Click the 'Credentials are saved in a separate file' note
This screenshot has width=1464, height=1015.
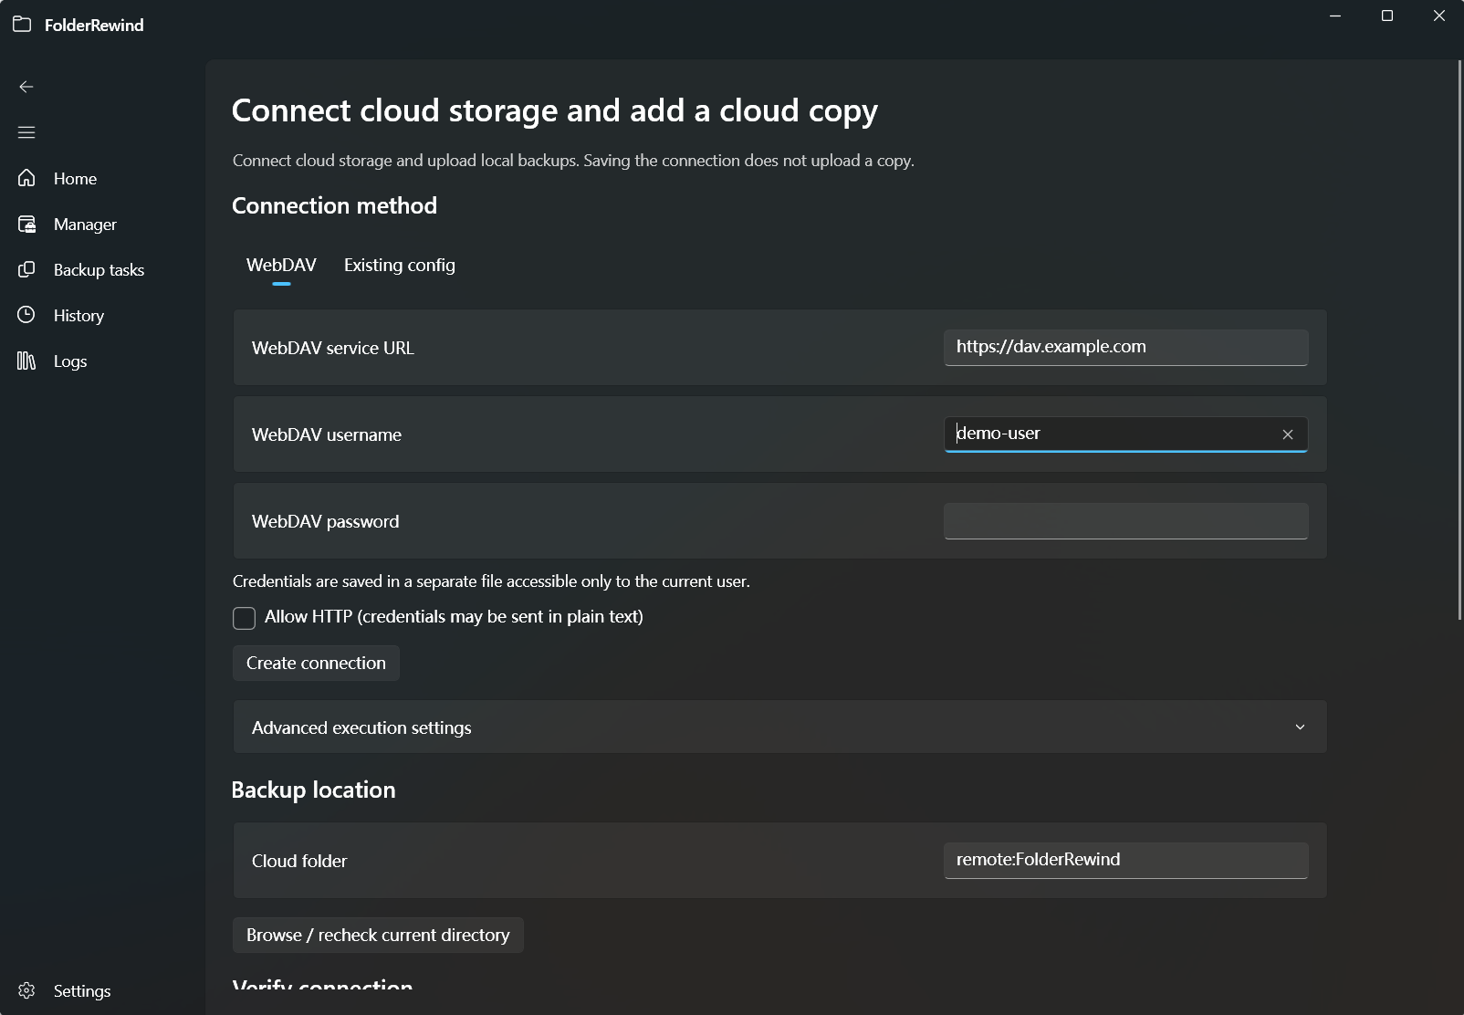point(491,581)
